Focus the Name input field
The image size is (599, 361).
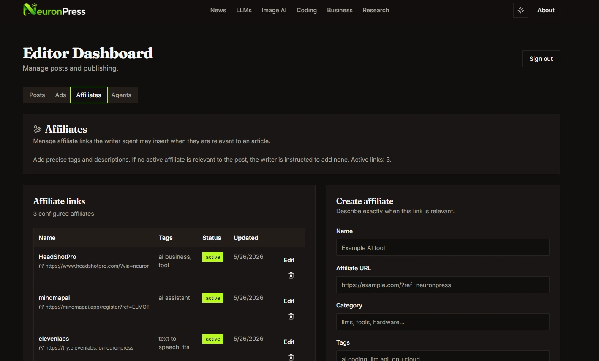pos(443,247)
